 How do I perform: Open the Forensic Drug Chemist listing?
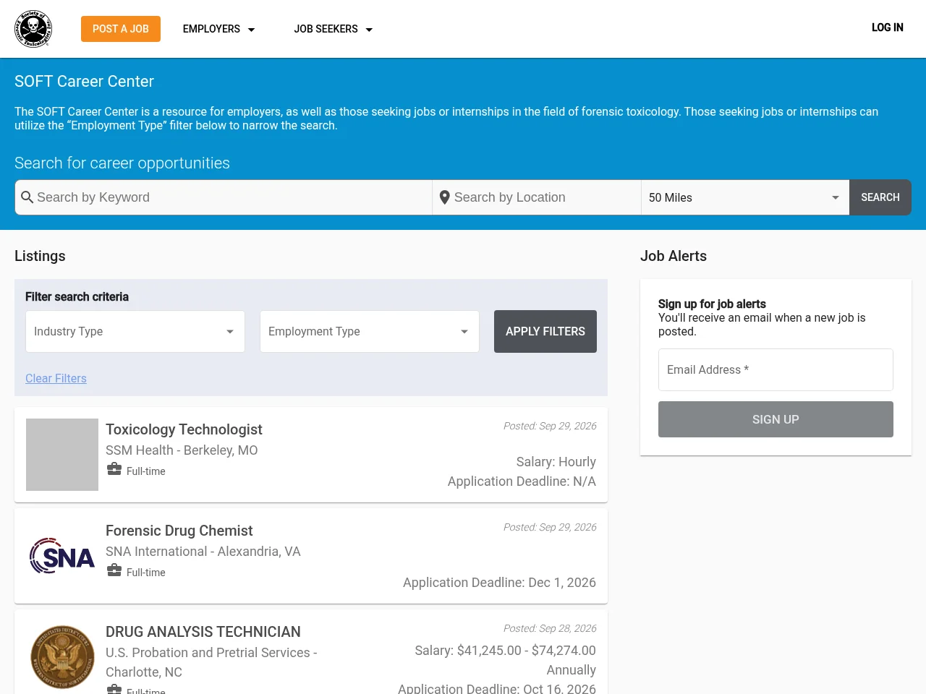(x=179, y=531)
